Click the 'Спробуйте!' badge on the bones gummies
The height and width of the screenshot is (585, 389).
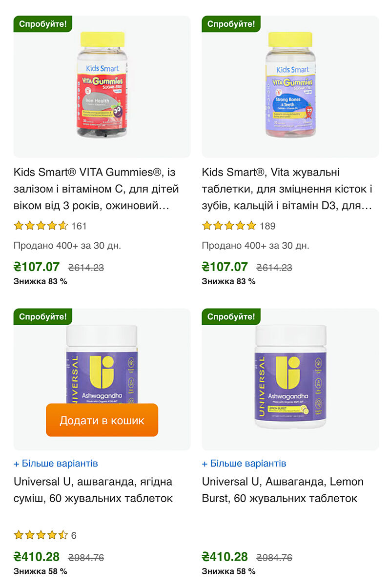(x=231, y=23)
